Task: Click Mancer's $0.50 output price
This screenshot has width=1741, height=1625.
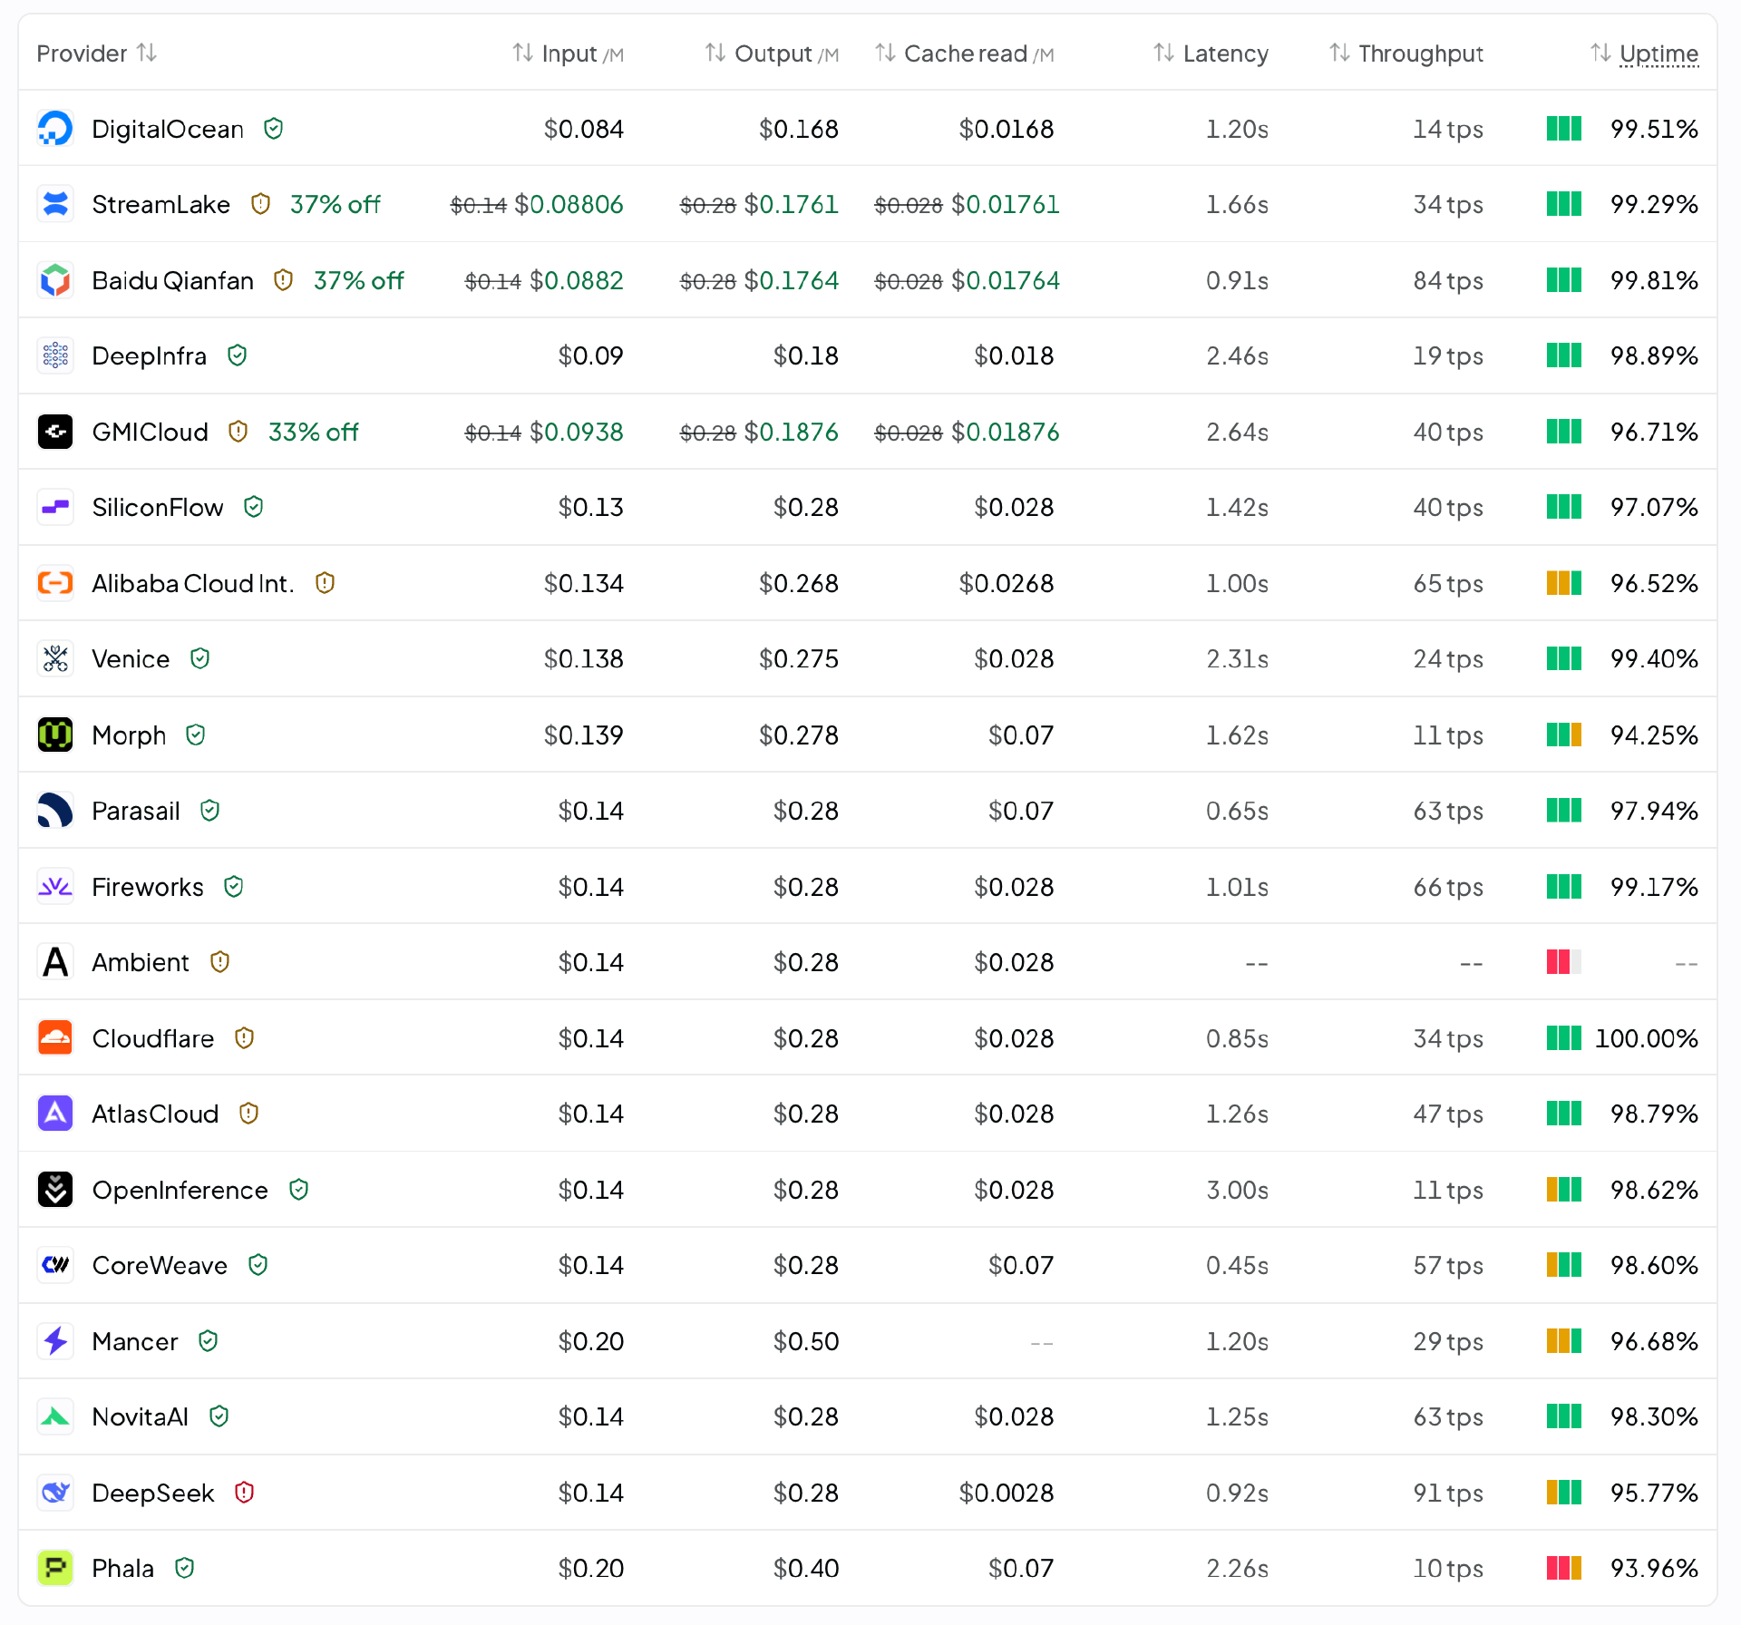Action: tap(806, 1341)
